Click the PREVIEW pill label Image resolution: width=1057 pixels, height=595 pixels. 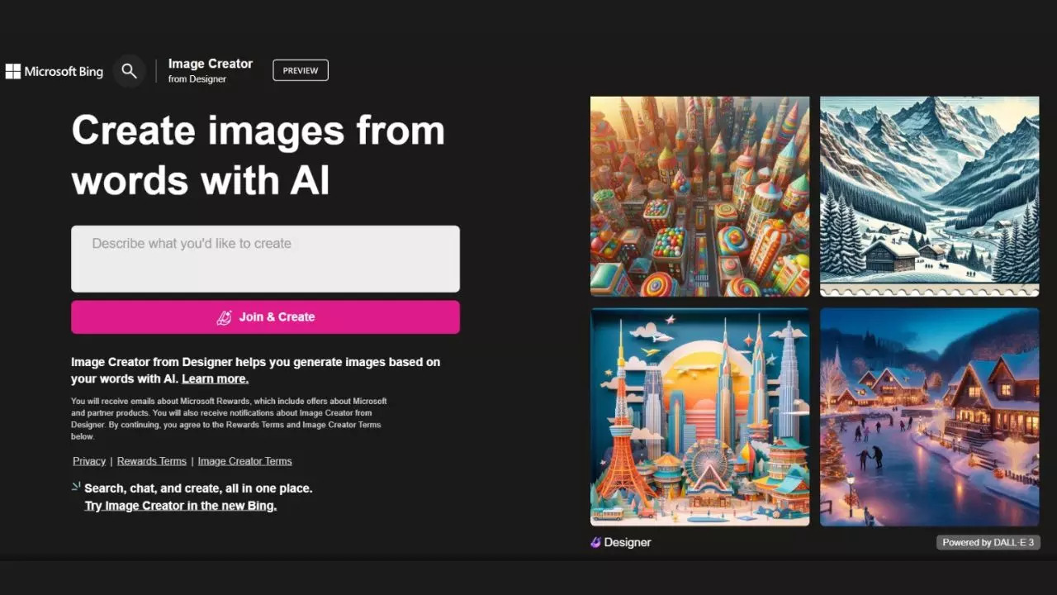(x=300, y=70)
